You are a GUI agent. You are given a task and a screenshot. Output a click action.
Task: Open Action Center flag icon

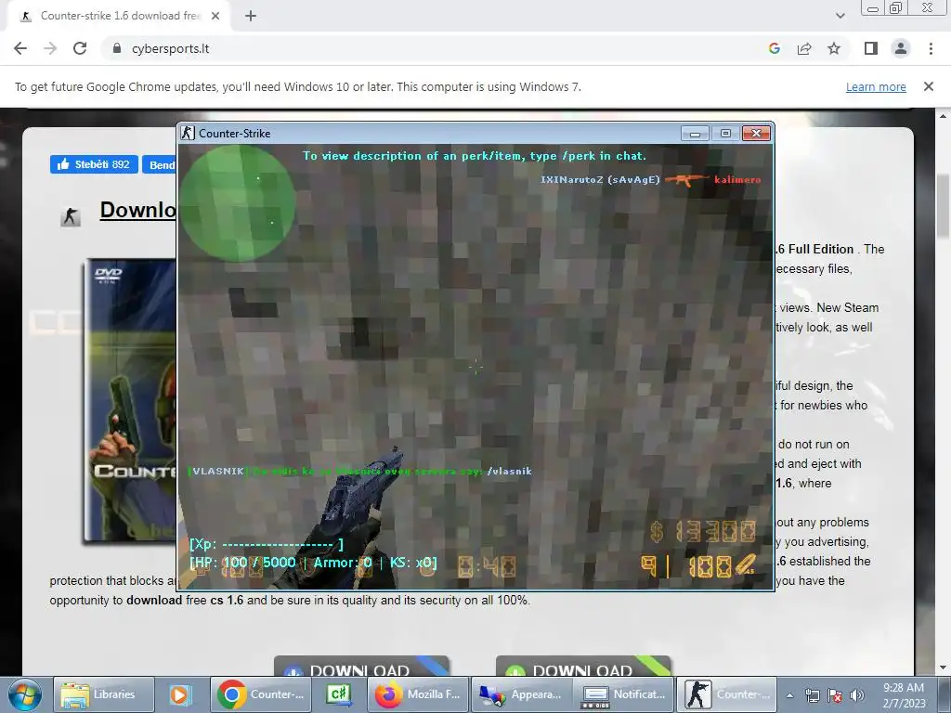[x=835, y=695]
